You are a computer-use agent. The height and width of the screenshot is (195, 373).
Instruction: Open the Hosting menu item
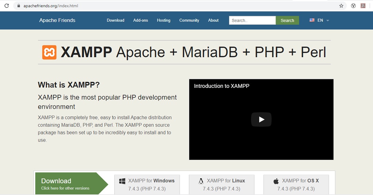[163, 20]
